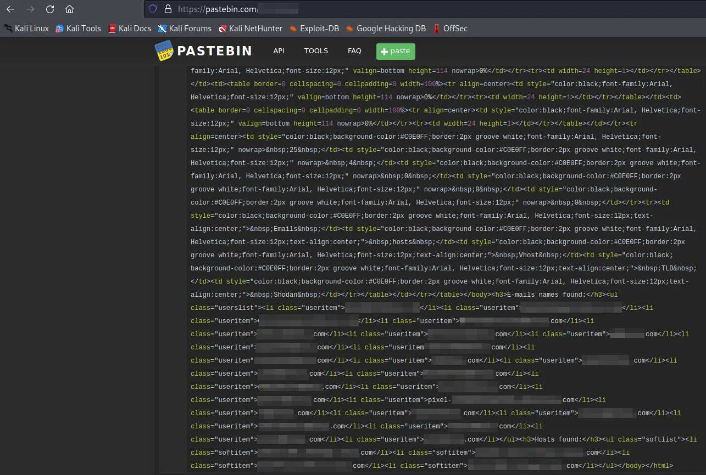Open the API menu item
This screenshot has width=706, height=475.
click(279, 51)
